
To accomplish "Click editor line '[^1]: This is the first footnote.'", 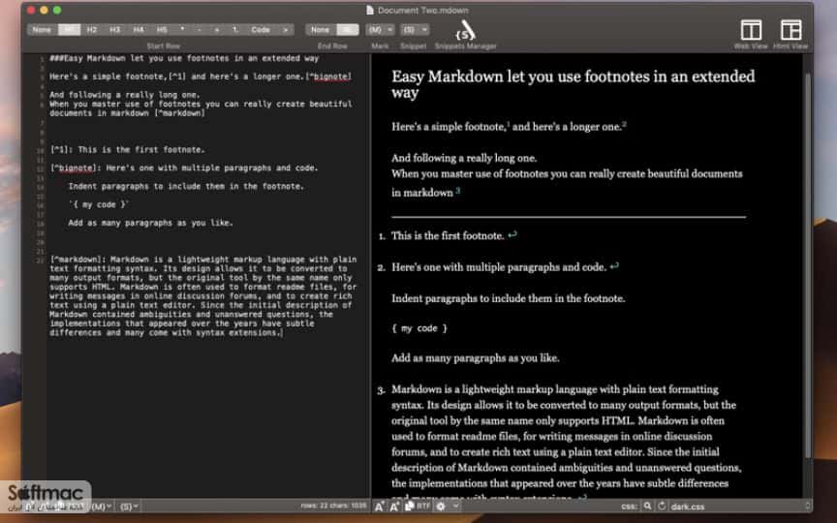I will click(127, 149).
